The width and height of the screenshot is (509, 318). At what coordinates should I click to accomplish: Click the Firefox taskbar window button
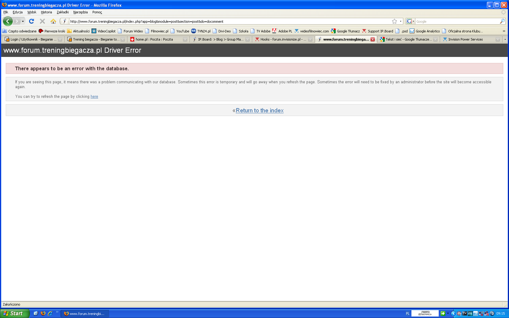(x=85, y=314)
